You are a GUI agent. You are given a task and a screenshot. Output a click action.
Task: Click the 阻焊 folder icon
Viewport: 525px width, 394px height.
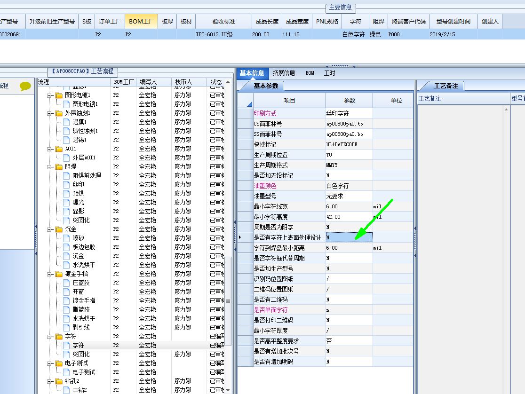(59, 167)
